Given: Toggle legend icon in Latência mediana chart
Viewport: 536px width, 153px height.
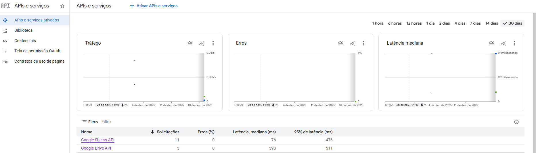Looking at the screenshot, I should pos(492,43).
